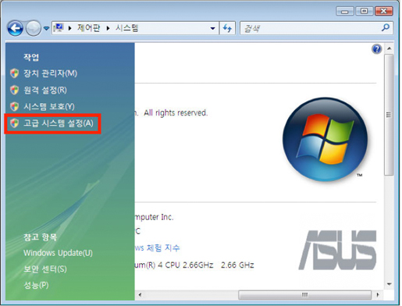402x306 pixels.
Task: Click the vertical scrollbar up arrow
Action: tap(389, 48)
